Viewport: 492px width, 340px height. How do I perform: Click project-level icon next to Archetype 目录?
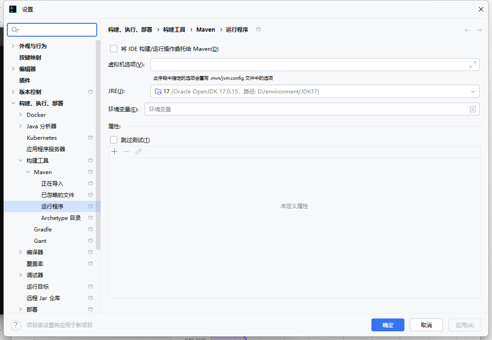[91, 218]
